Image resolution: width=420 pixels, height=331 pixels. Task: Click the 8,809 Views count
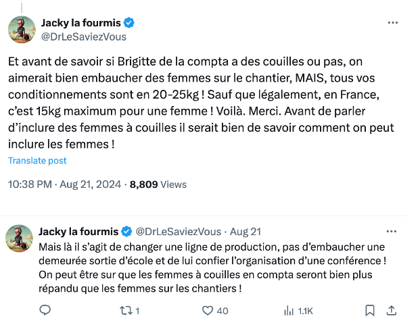coord(158,184)
